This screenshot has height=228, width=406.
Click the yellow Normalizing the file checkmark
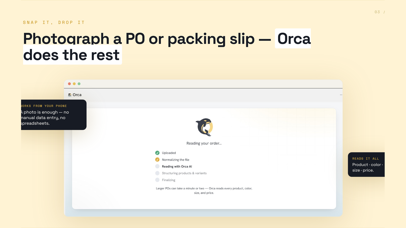pos(157,160)
